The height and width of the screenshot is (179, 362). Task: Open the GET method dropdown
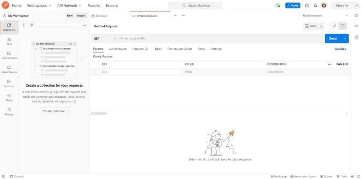click(x=105, y=38)
